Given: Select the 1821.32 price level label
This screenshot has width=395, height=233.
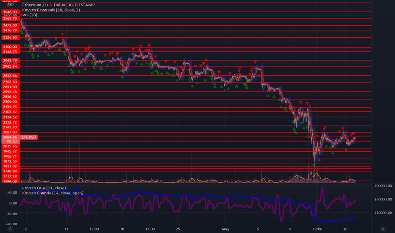Looking at the screenshot, I should coord(10,166).
